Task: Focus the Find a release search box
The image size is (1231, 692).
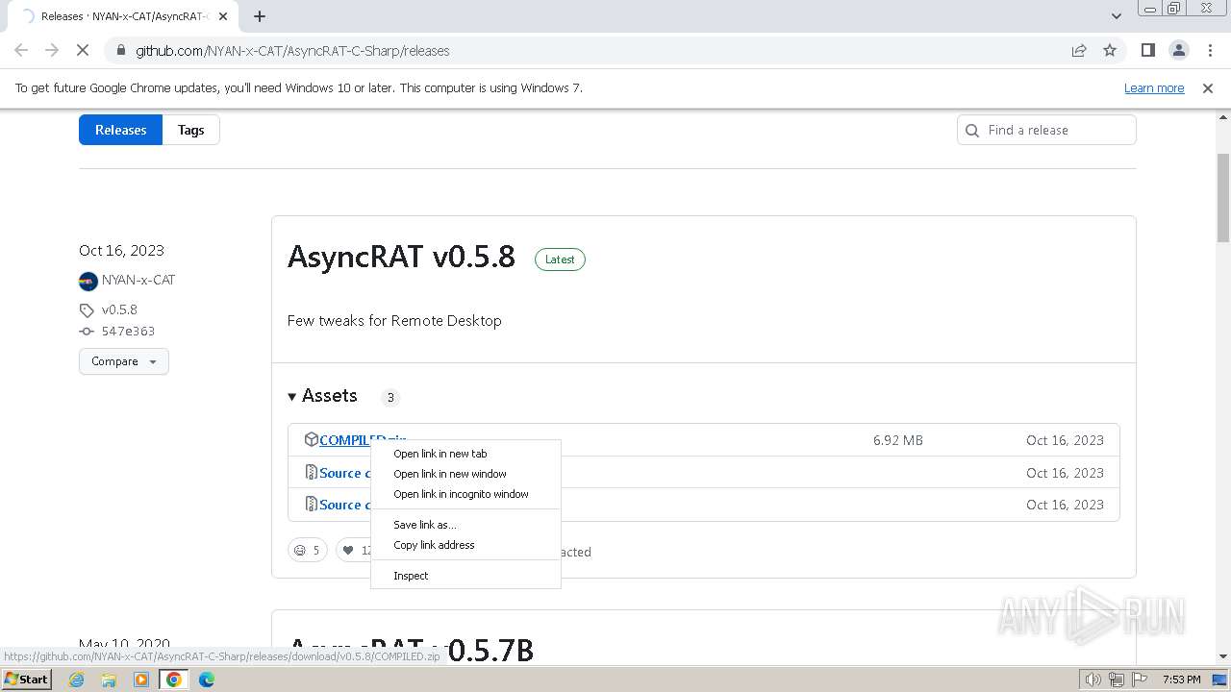Action: pos(1046,130)
